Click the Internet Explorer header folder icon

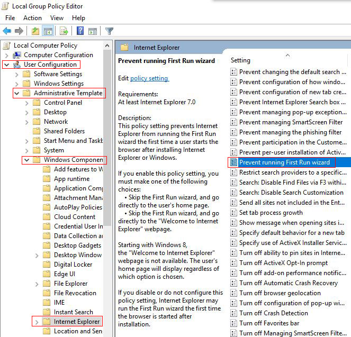click(124, 48)
